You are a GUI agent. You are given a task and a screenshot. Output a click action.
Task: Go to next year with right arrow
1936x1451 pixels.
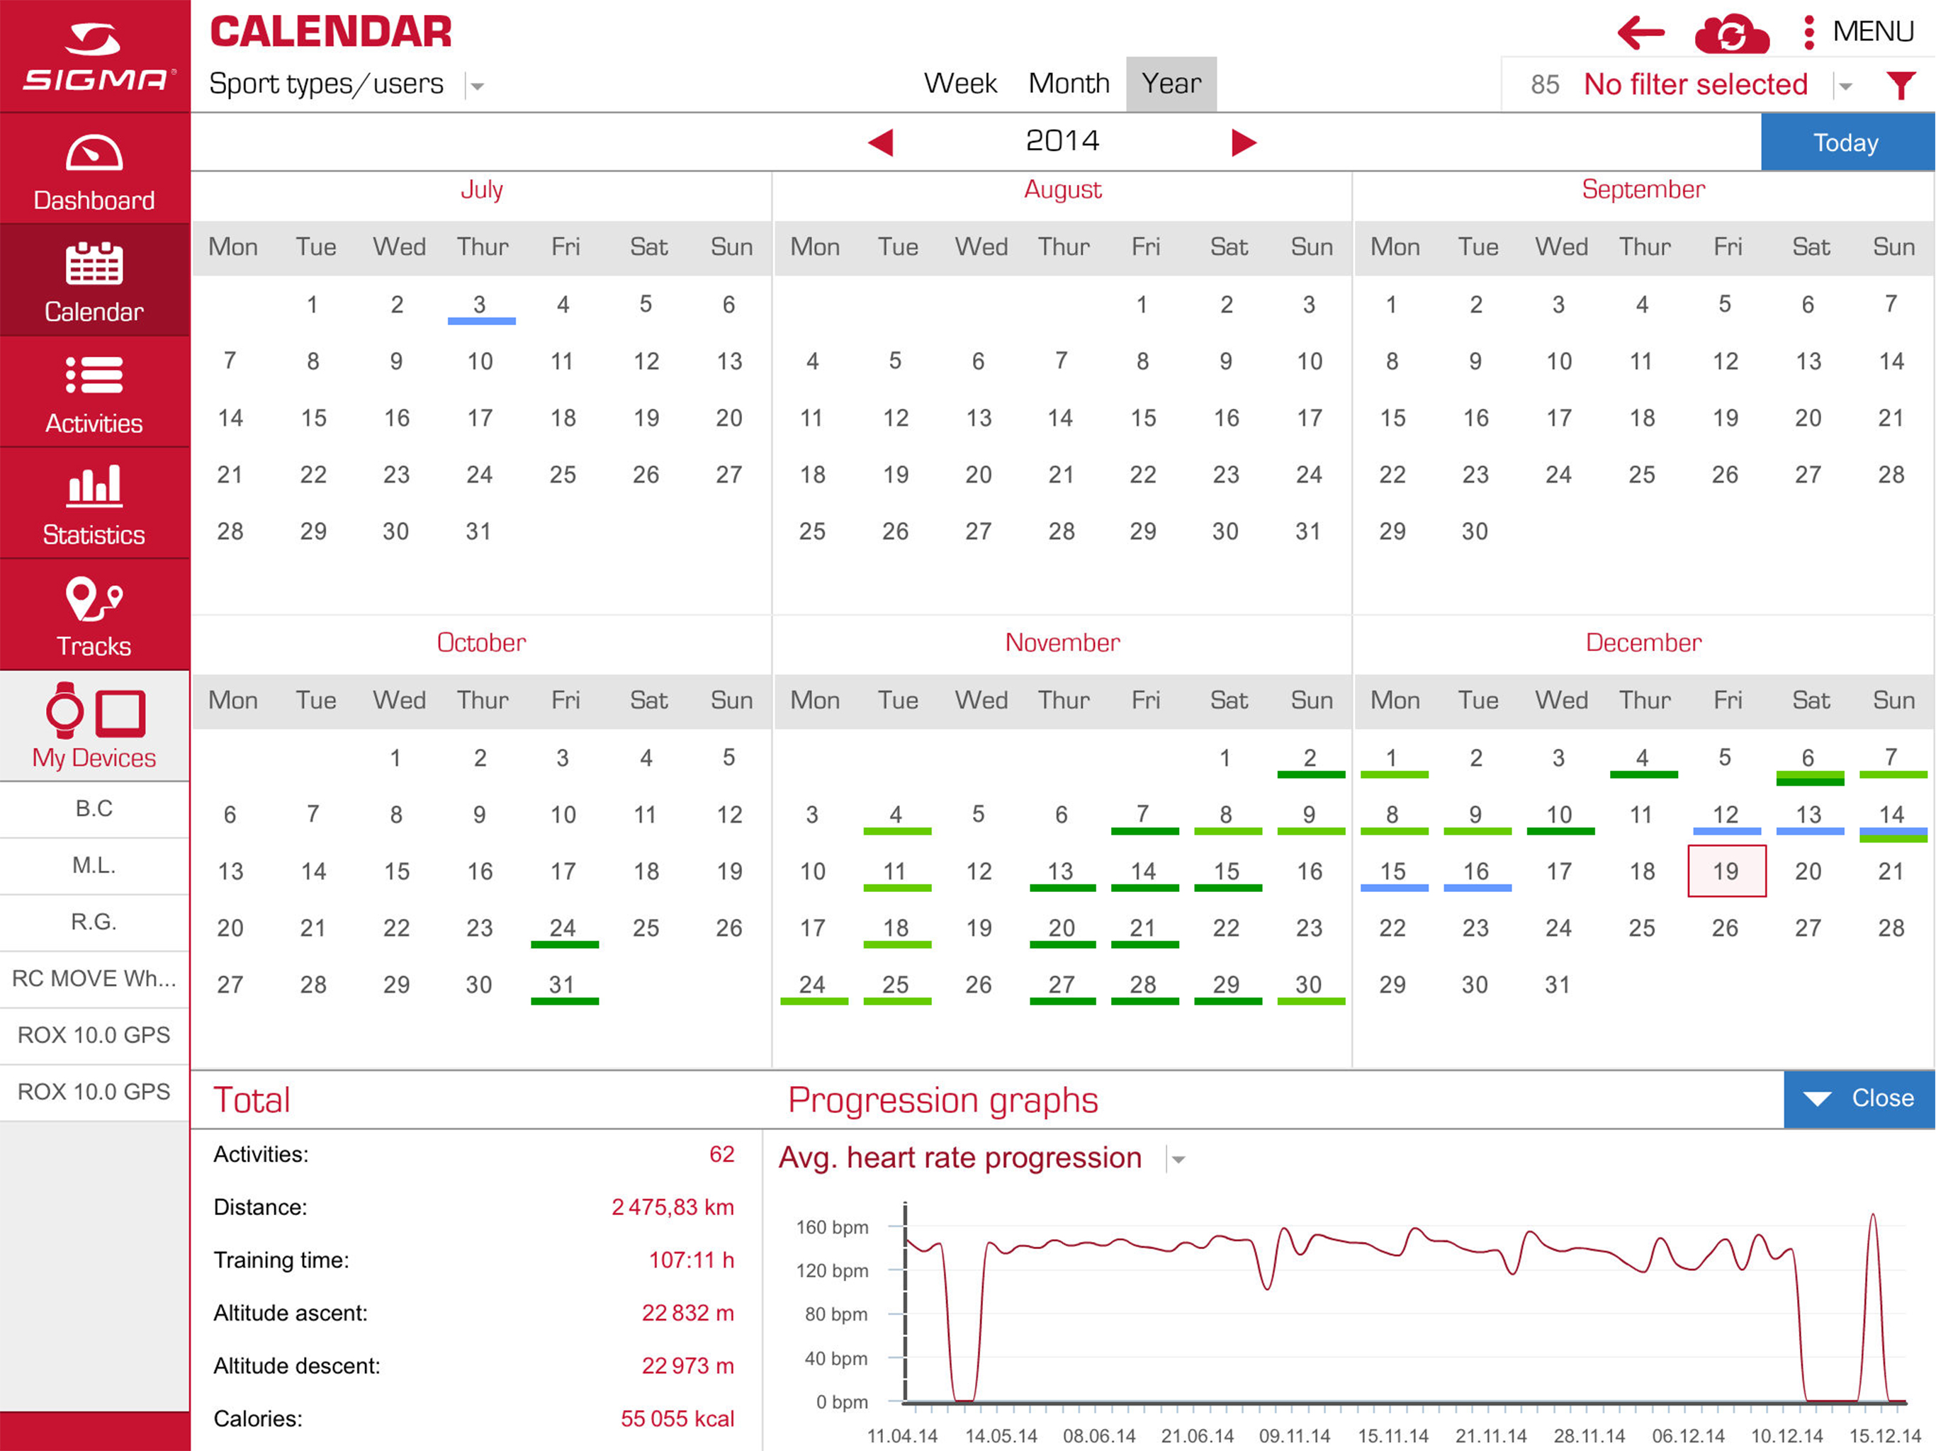pyautogui.click(x=1243, y=142)
